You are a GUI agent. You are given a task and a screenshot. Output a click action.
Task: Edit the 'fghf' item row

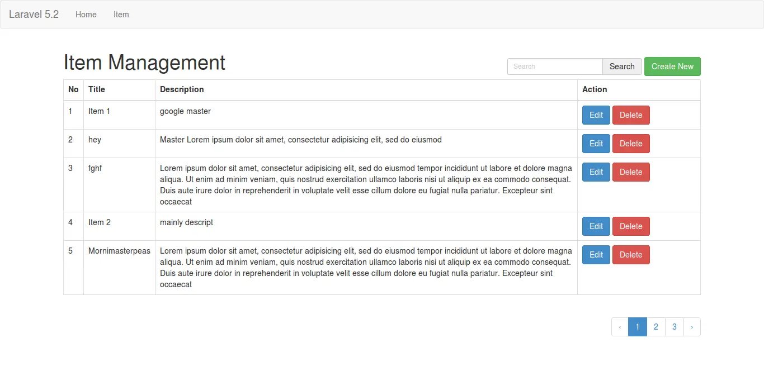596,172
